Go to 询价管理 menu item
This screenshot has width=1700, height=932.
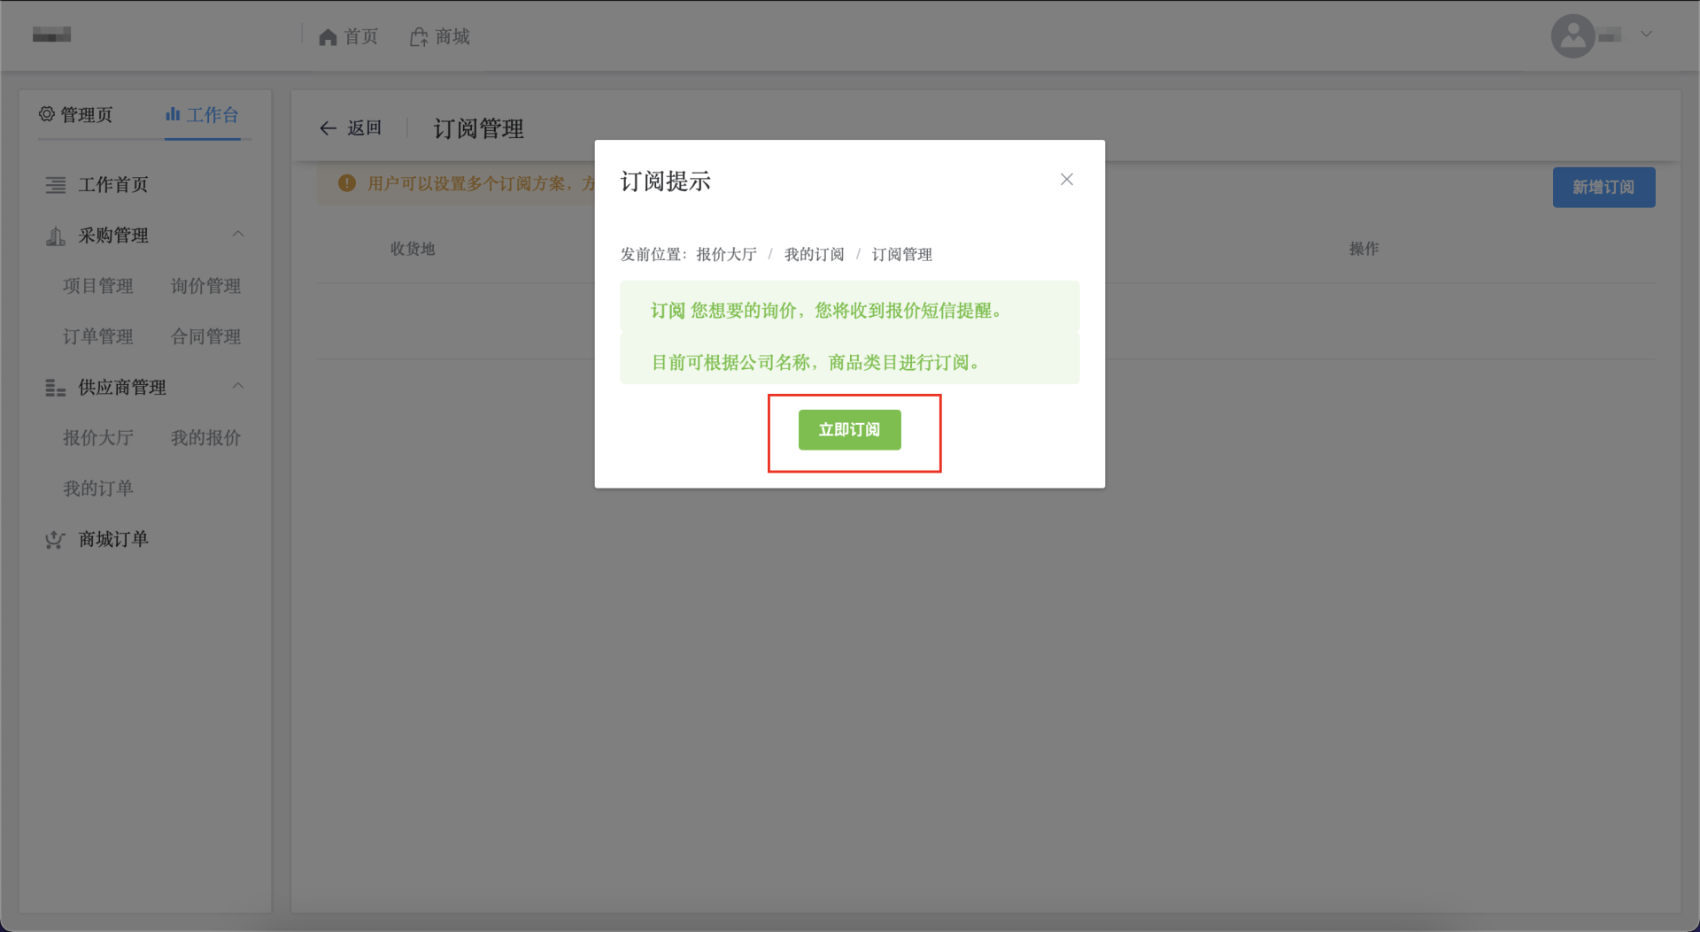pos(205,286)
